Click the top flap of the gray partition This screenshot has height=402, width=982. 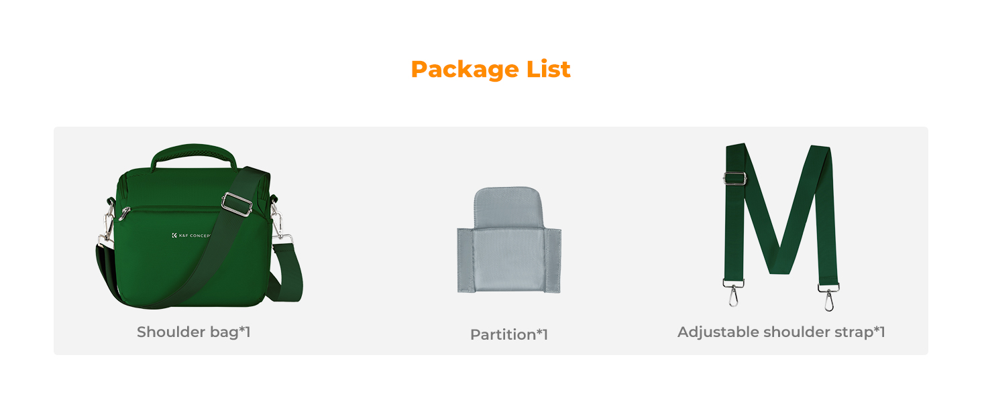click(508, 206)
